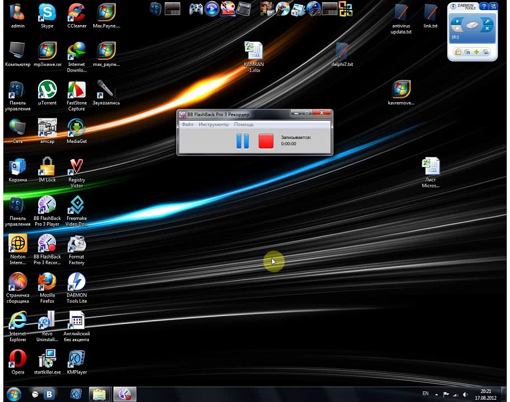The width and height of the screenshot is (510, 402).
Task: Select the IM Lock padlock icon
Action: click(x=47, y=170)
